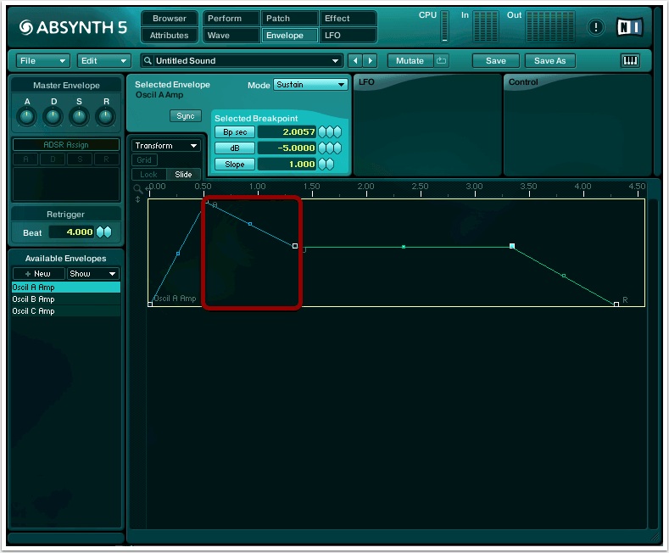This screenshot has width=669, height=553.
Task: Toggle the Sync button
Action: 185,116
